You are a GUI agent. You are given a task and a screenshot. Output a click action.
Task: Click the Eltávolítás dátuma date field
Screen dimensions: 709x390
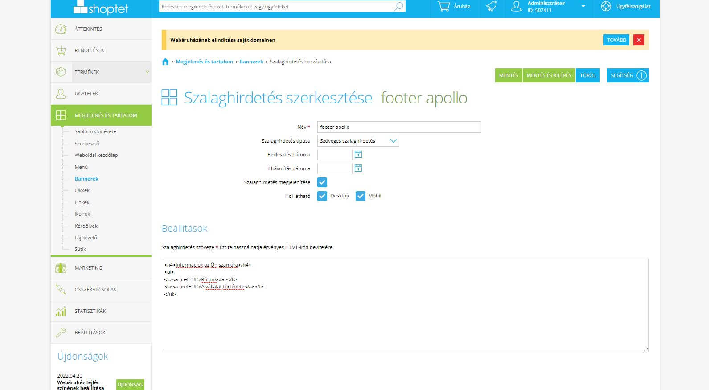[335, 168]
